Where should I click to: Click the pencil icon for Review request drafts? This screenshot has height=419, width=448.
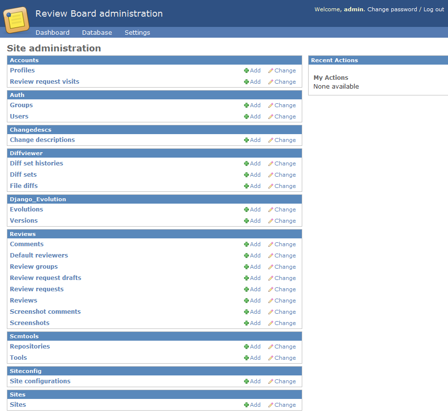coord(271,278)
